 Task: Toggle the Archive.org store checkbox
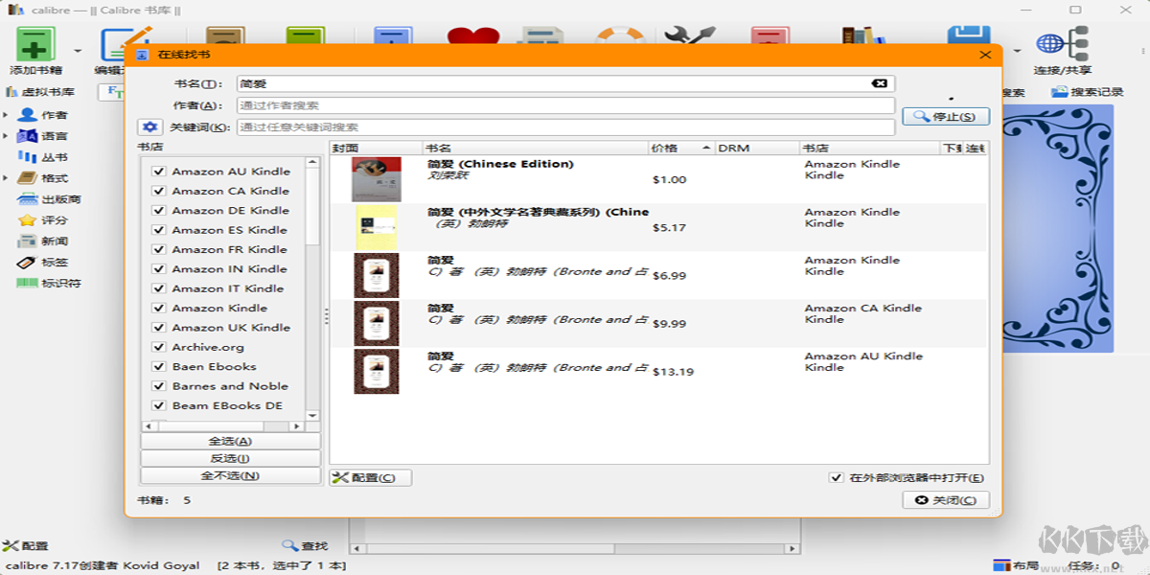pos(159,347)
